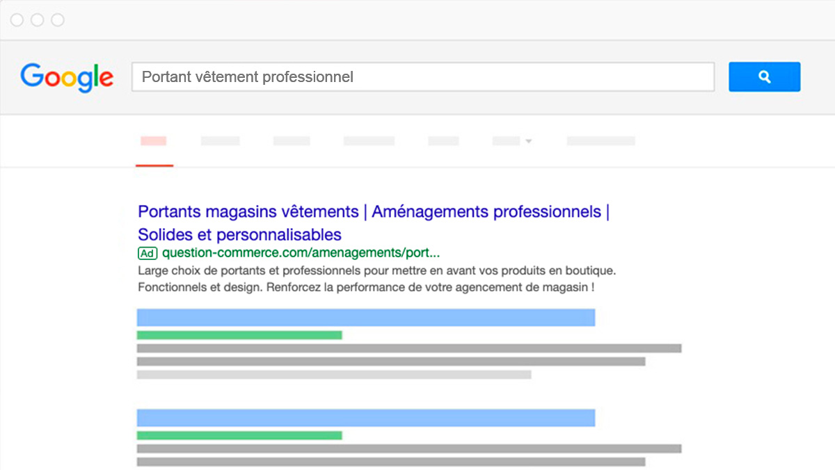Click the green Ad badge
This screenshot has width=835, height=470.
pyautogui.click(x=148, y=253)
